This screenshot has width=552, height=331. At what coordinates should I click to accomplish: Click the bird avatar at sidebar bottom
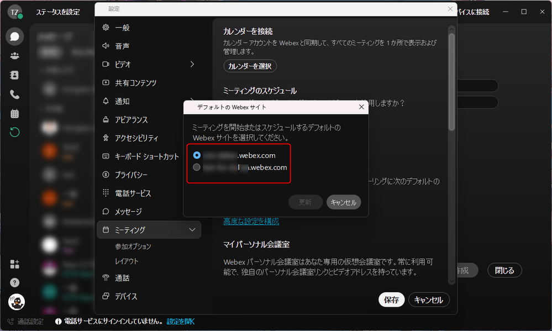pos(16,302)
